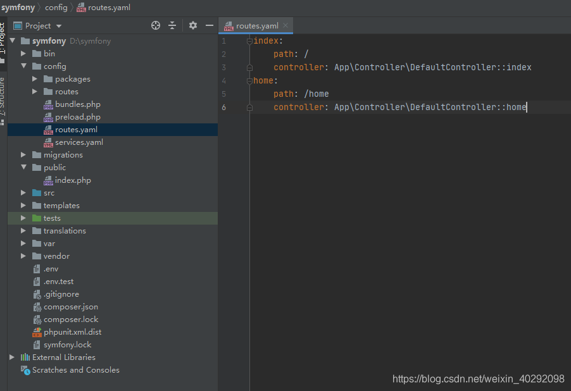Click the Scratches and Consoles icon
Image resolution: width=571 pixels, height=391 pixels.
25,370
